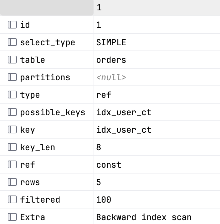Click the column icon beside table
This screenshot has width=220, height=224.
[12, 60]
